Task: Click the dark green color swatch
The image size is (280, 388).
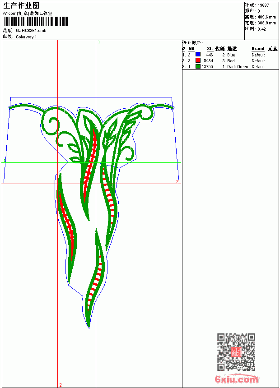Action: point(198,66)
